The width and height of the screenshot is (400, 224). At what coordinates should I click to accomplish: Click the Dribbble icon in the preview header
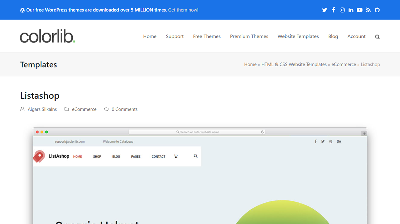click(x=331, y=141)
